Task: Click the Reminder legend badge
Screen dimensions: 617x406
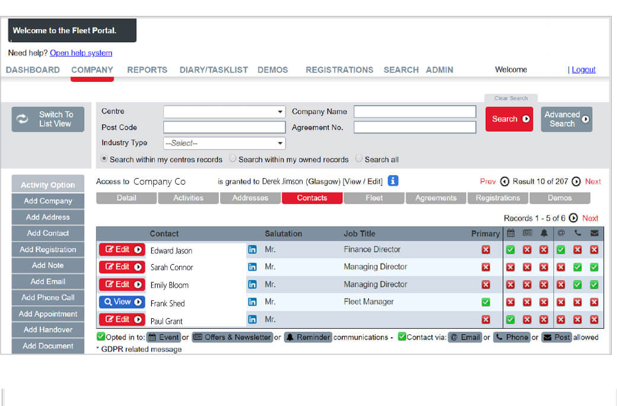Action: pyautogui.click(x=308, y=338)
